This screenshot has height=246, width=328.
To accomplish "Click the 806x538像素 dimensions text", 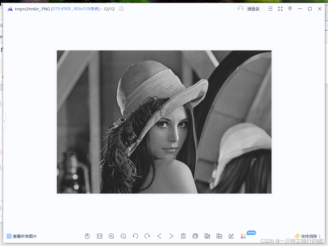I will pyautogui.click(x=86, y=9).
